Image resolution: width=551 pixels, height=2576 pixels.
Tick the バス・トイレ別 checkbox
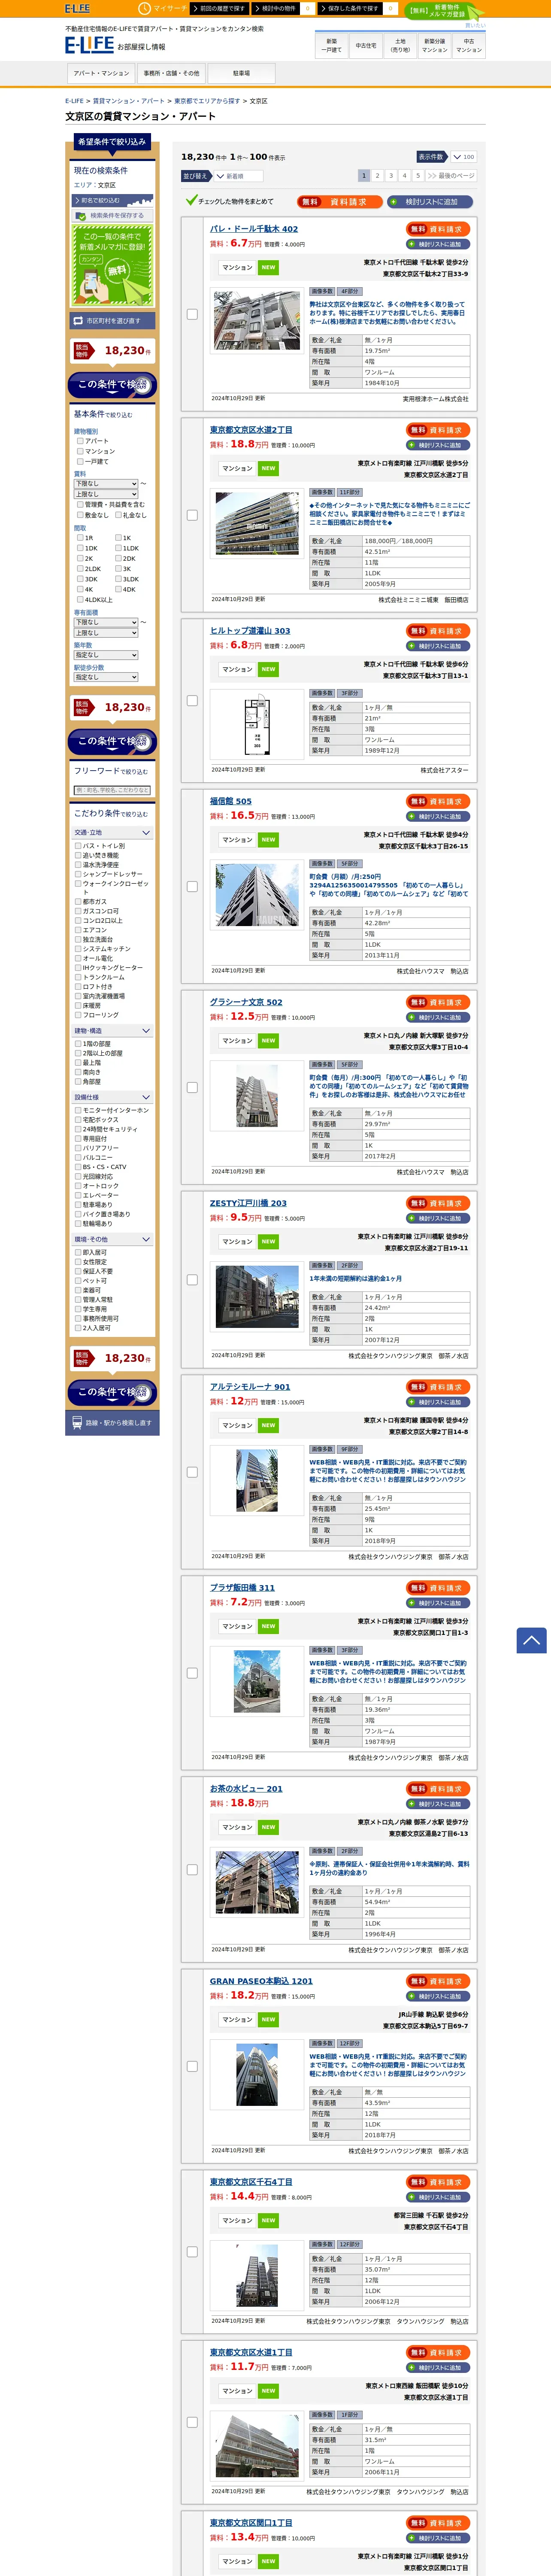coord(78,846)
